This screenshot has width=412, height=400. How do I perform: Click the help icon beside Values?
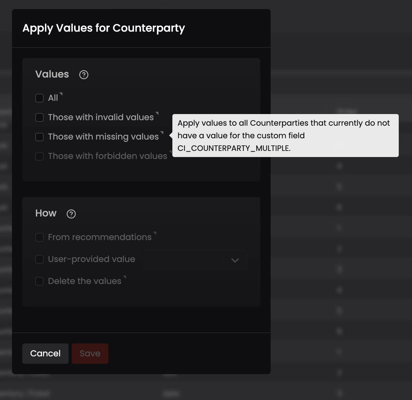click(84, 75)
